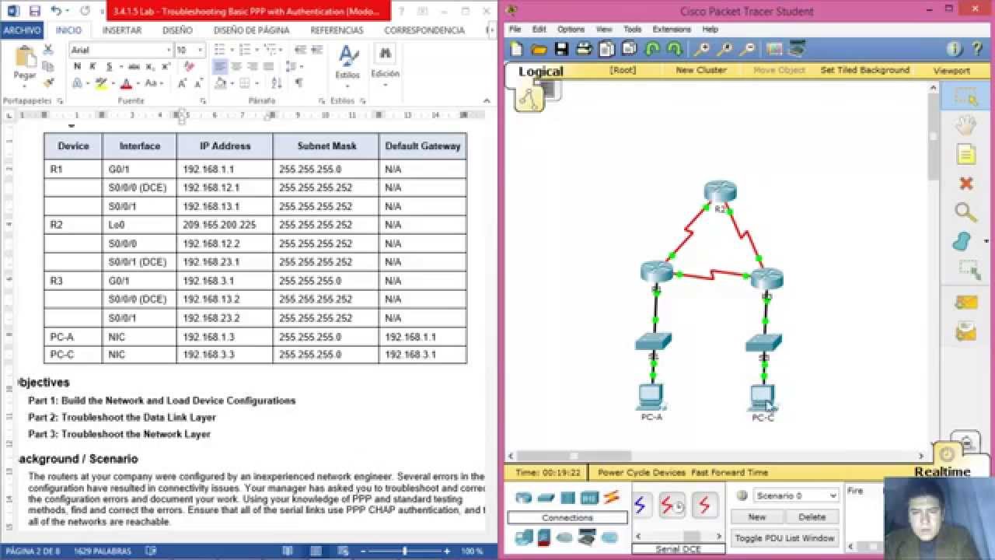Choose the Select tool in Packet Tracer sidebar

965,96
